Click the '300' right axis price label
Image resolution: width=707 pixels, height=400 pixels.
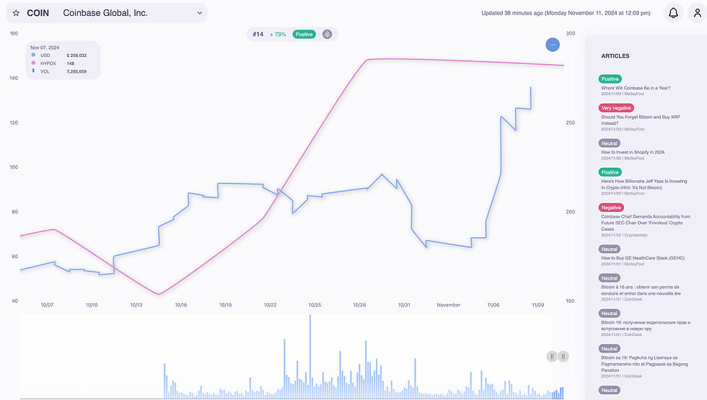click(571, 33)
